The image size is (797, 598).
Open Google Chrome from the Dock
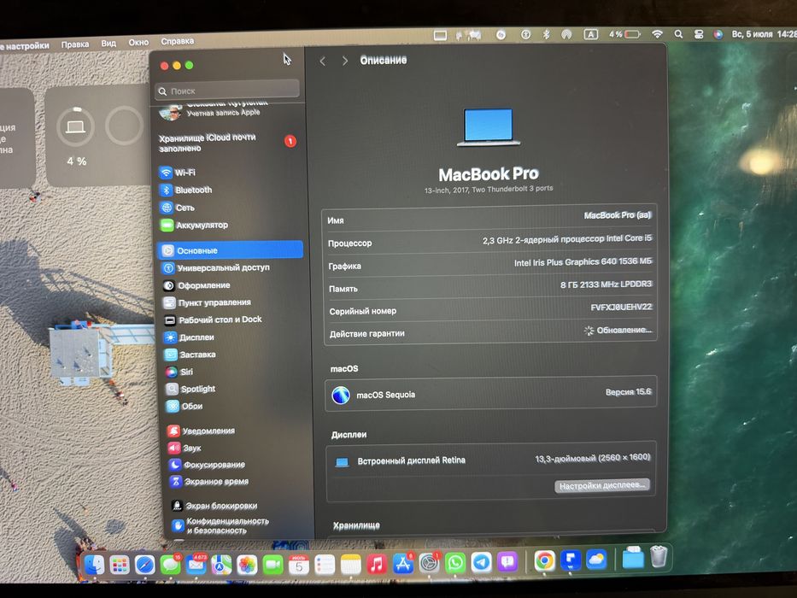click(x=544, y=560)
